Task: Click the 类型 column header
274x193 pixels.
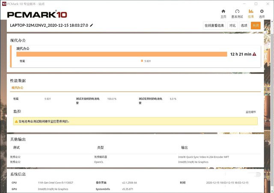Action: pyautogui.click(x=101, y=148)
